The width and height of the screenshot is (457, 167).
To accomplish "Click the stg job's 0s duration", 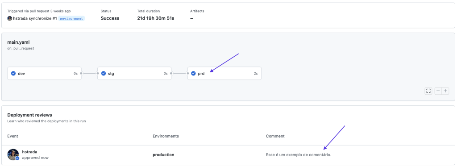I will click(x=166, y=73).
